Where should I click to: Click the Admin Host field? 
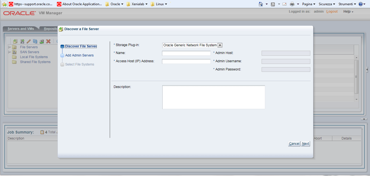coord(286,53)
